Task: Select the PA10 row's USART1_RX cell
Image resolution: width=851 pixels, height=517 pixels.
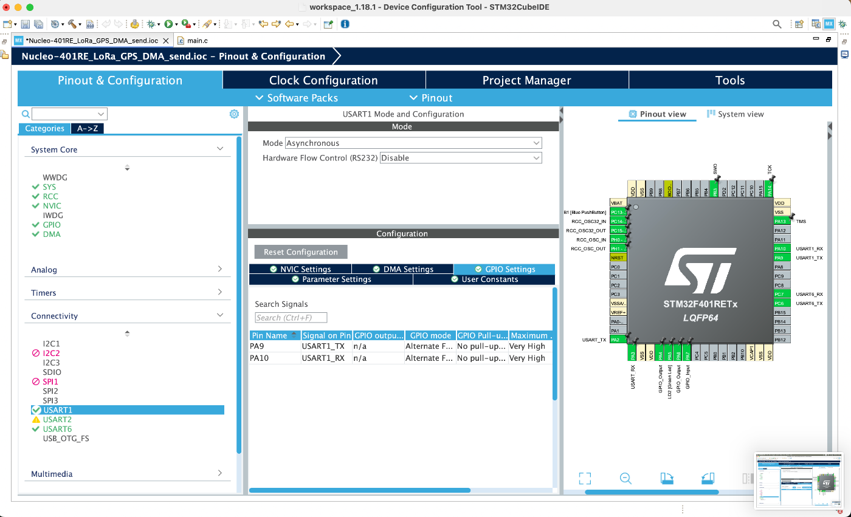Action: click(x=326, y=358)
